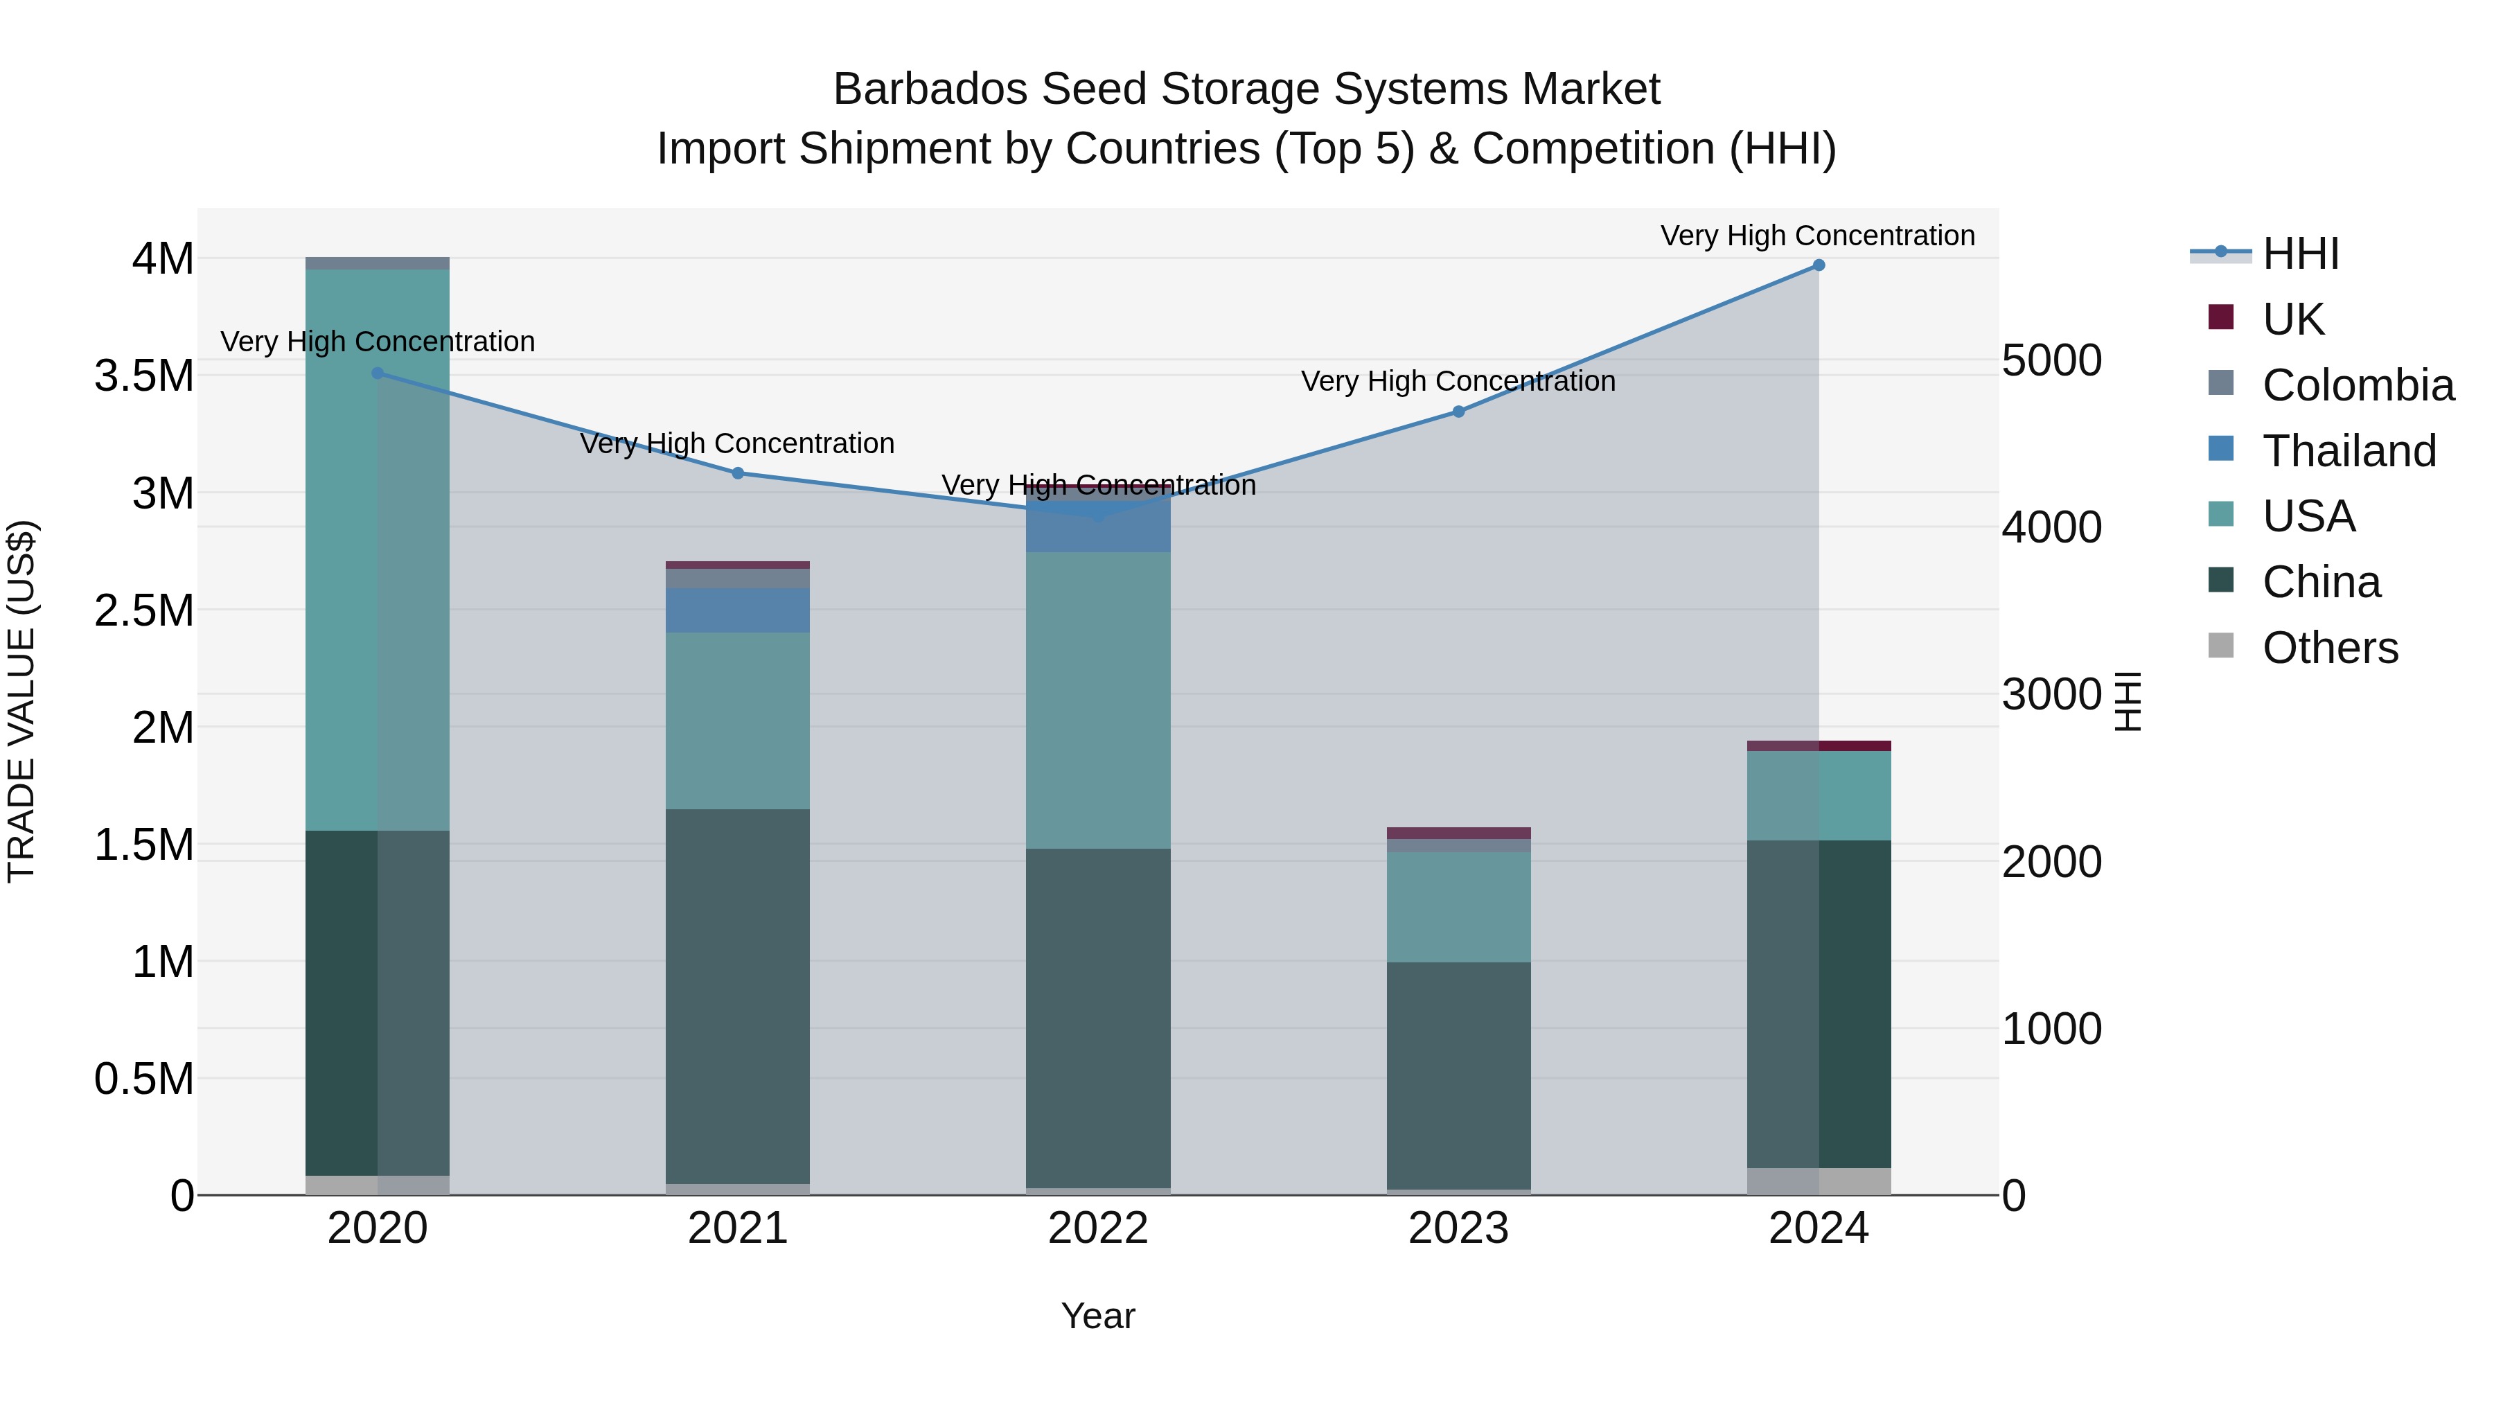Screen dimensions: 2494x1403
Task: Click the Others segment of 2020 bar
Action: [378, 1185]
